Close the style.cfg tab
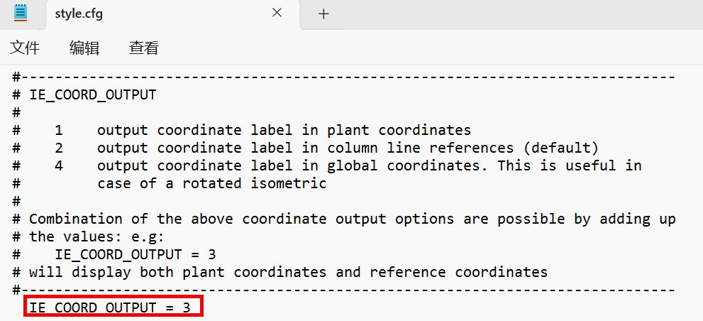 coord(277,13)
